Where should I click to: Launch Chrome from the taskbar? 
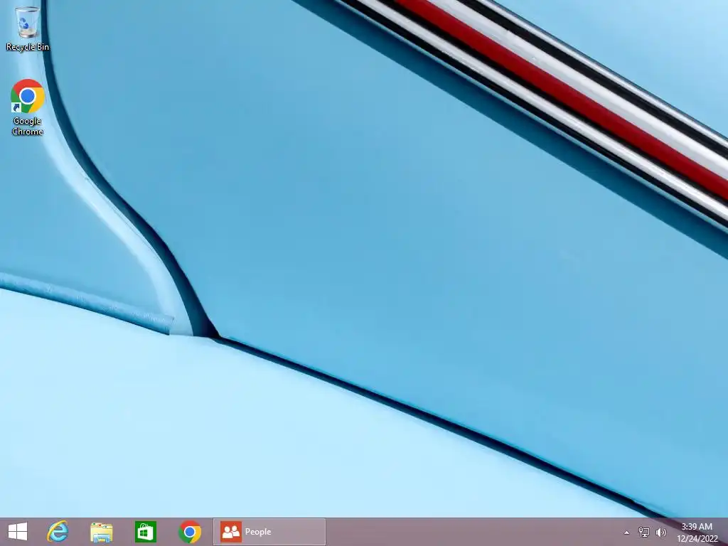(x=189, y=532)
